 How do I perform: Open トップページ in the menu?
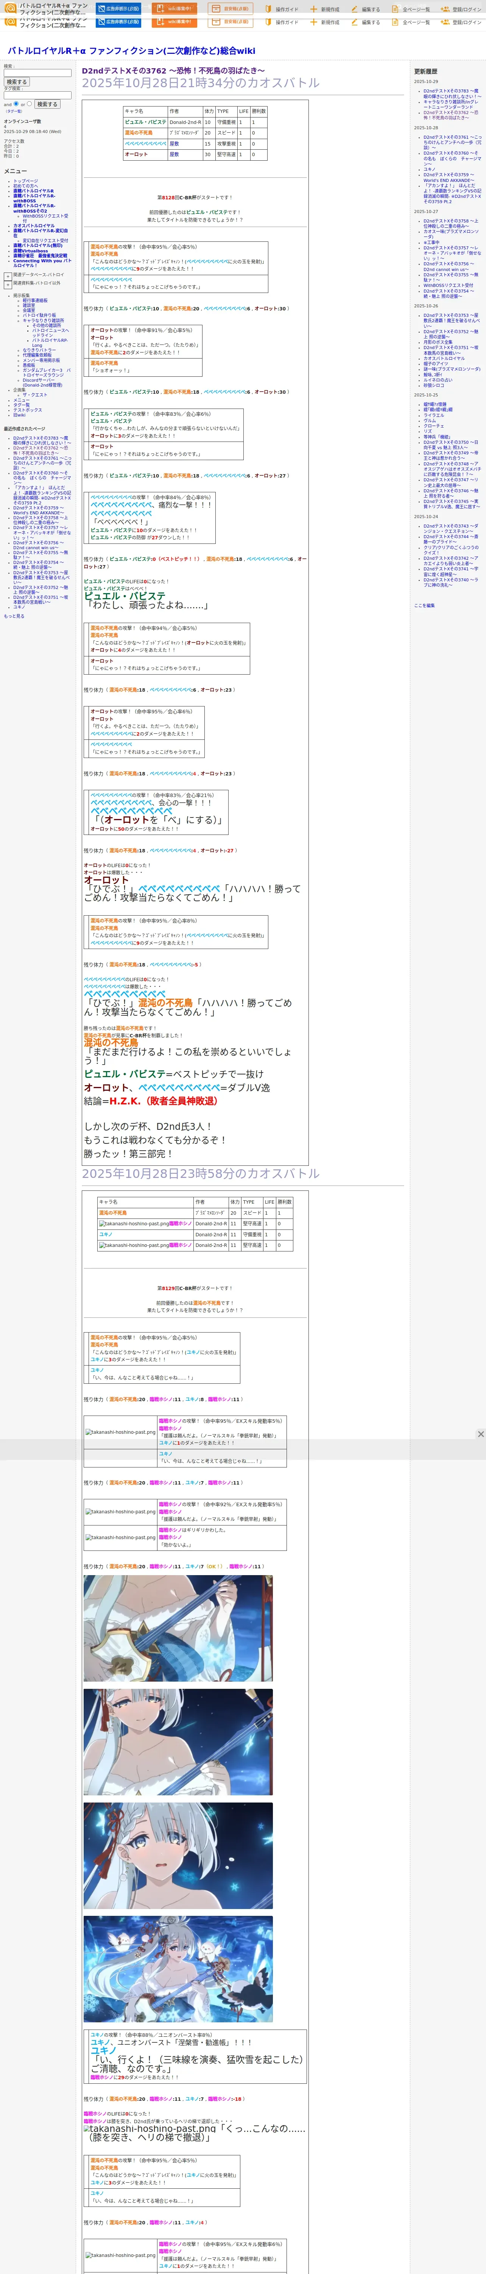[26, 181]
